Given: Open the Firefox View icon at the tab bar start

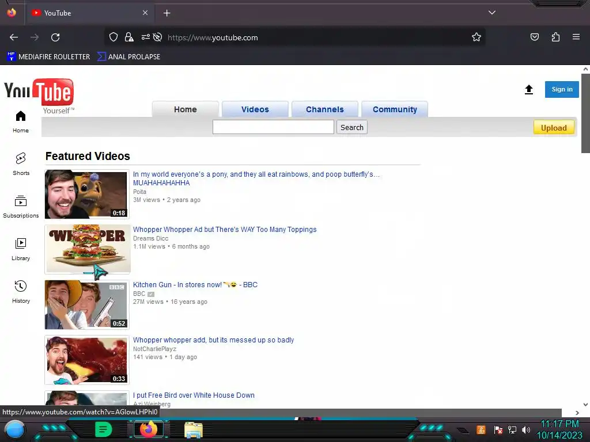Looking at the screenshot, I should point(12,13).
